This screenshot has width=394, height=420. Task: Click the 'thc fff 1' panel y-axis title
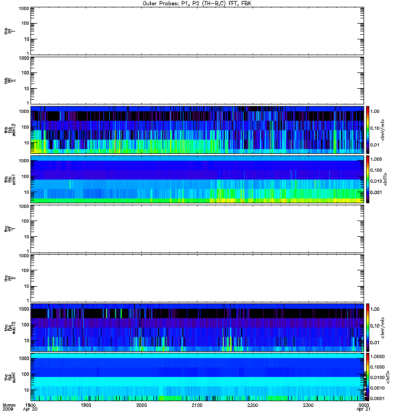pos(9,229)
